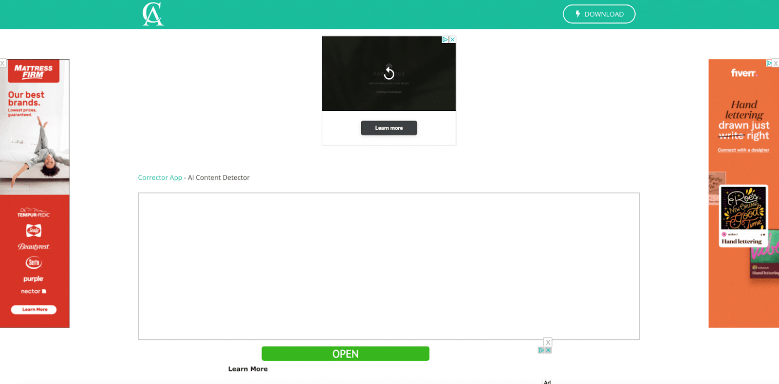Viewport: 779px width, 384px height.
Task: Click the Corrector App logo in header
Action: (x=153, y=14)
